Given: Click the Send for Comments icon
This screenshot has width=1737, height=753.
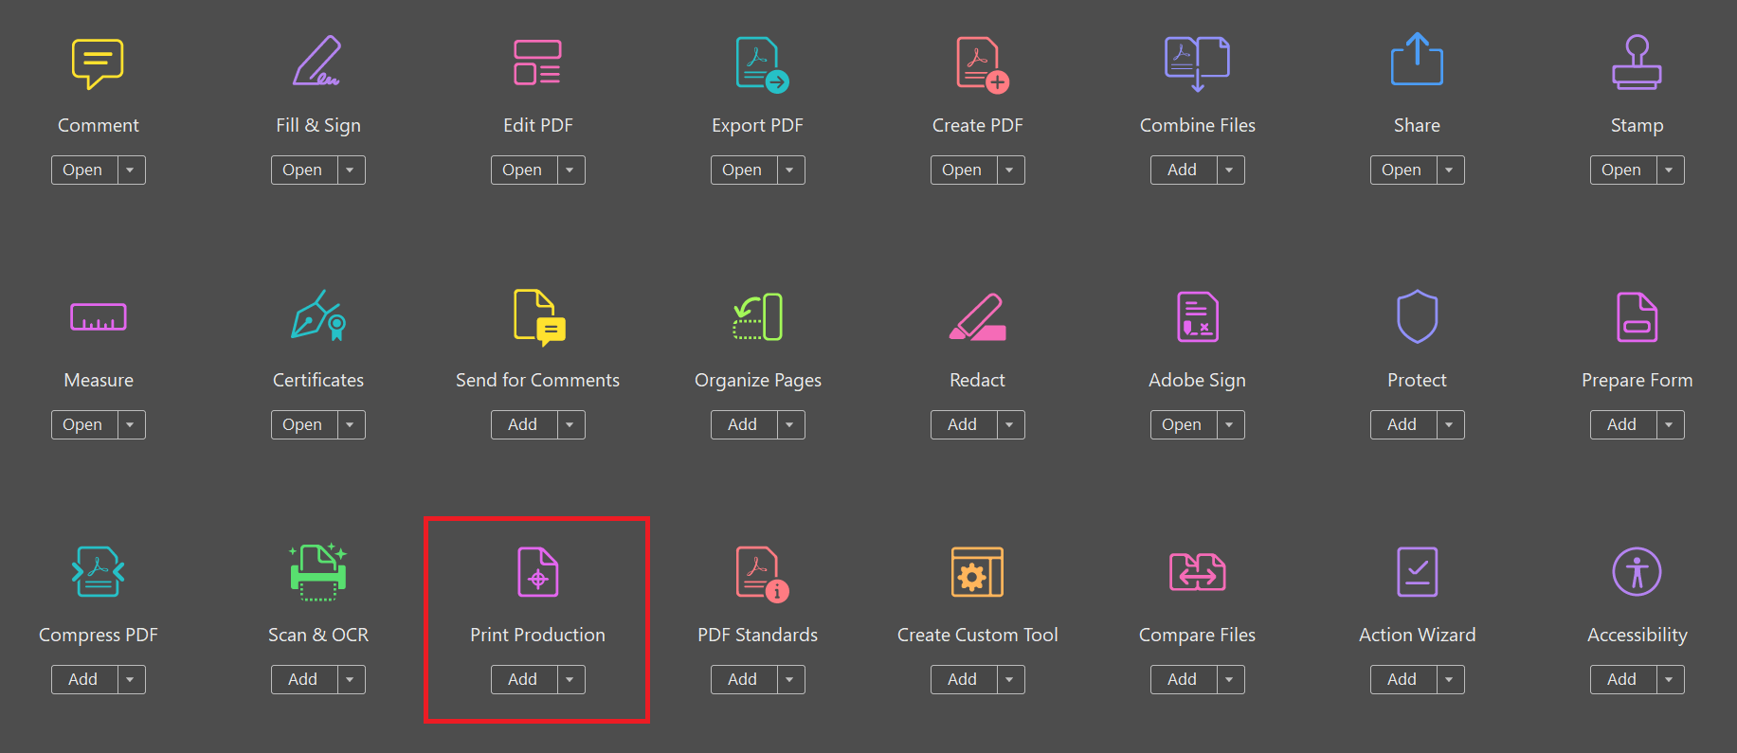Looking at the screenshot, I should click(539, 317).
